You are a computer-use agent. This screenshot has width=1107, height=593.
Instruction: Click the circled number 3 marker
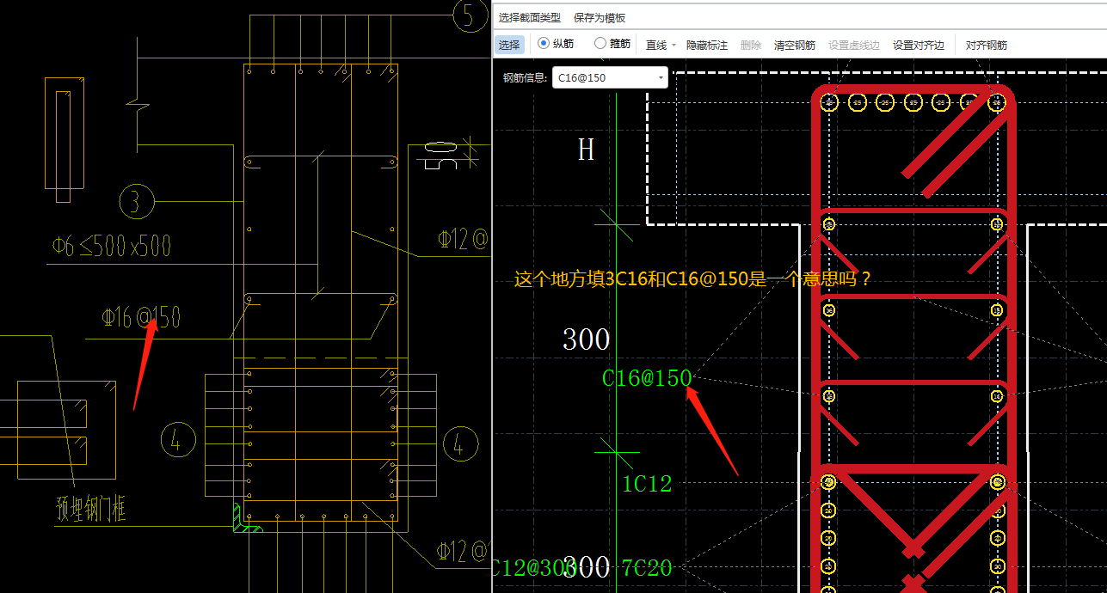[x=136, y=203]
